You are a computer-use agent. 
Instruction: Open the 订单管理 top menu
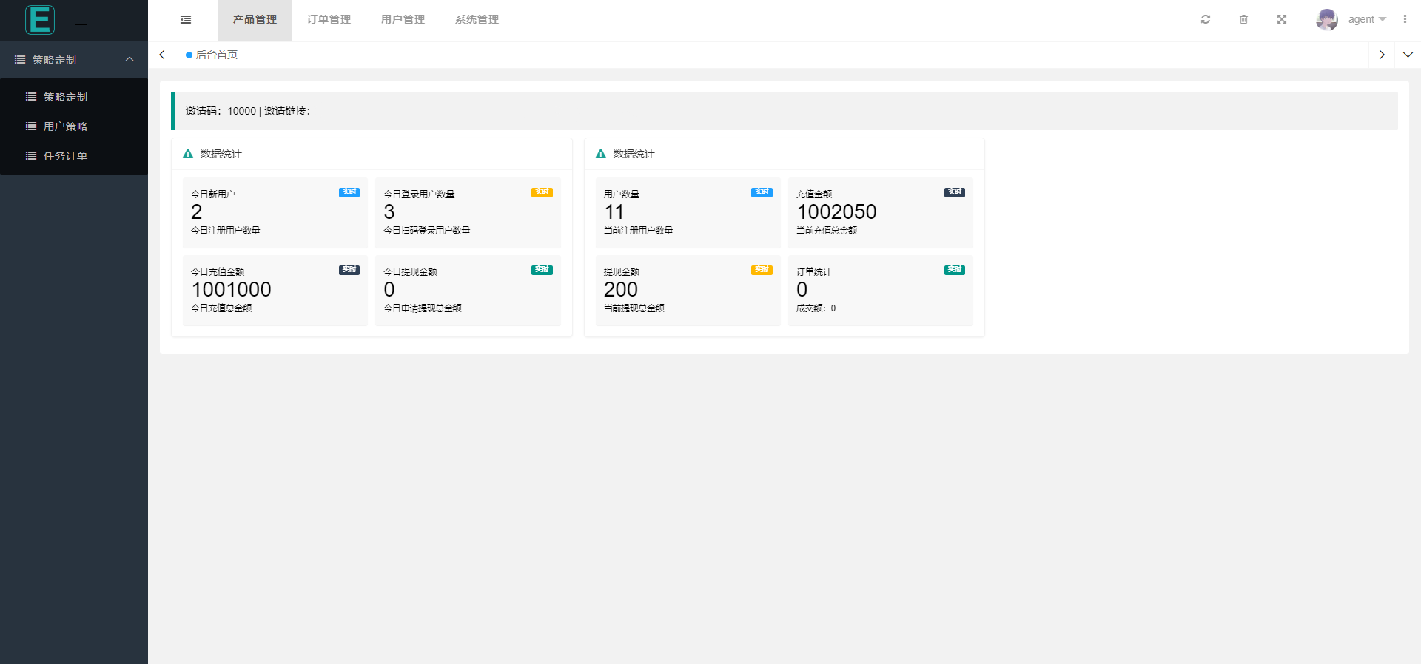tap(329, 20)
